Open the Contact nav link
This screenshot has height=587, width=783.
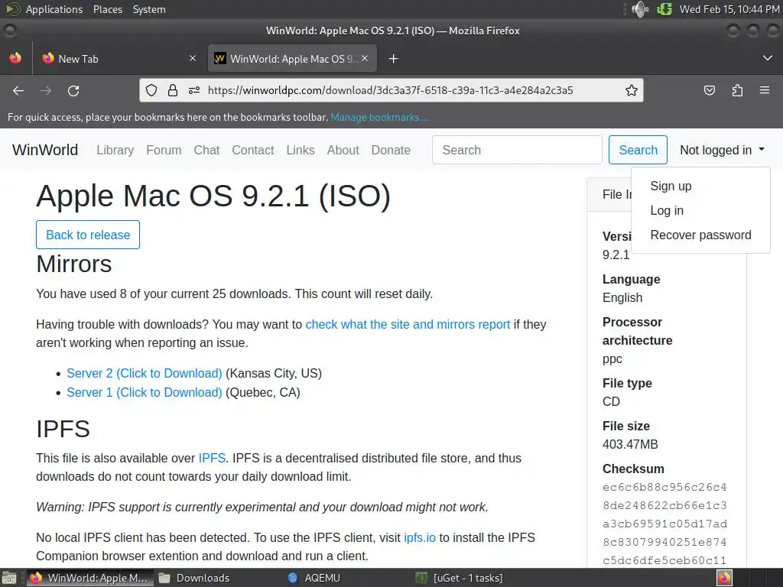(x=252, y=151)
